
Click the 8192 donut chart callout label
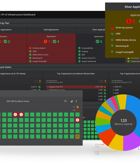click(x=97, y=145)
